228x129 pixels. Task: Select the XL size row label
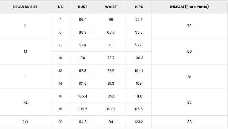(x=25, y=103)
